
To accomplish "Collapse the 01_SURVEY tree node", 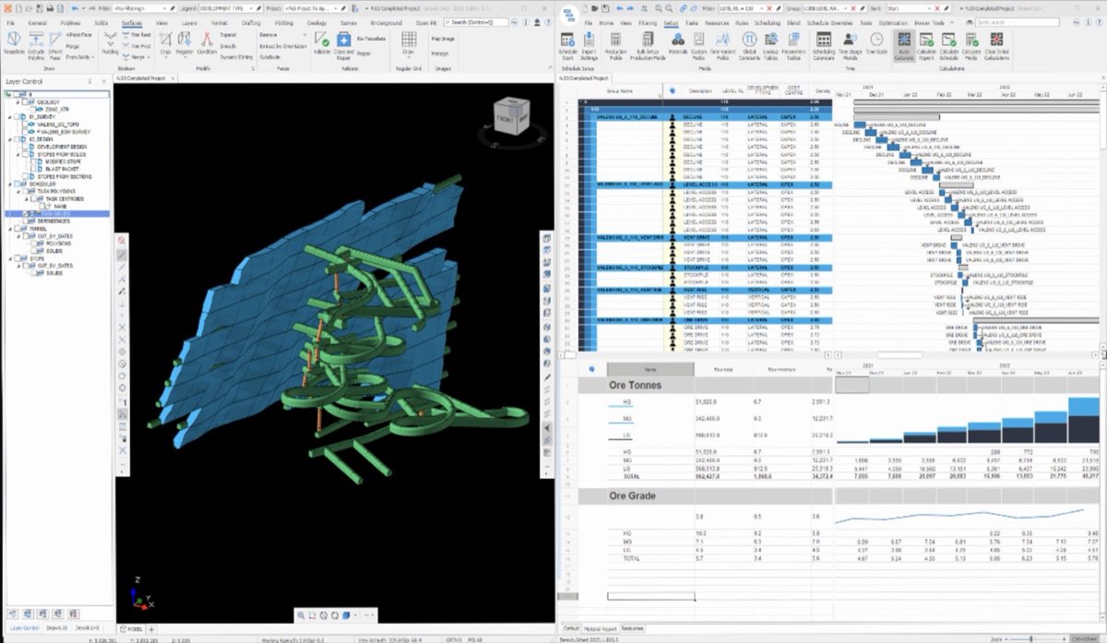I will (x=8, y=117).
